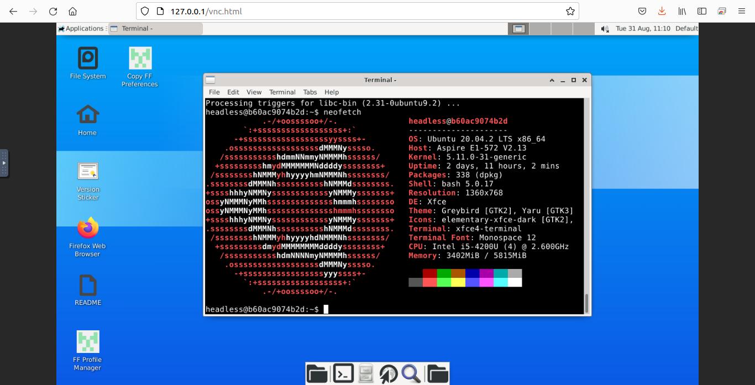The width and height of the screenshot is (755, 385).
Task: Show the Downloads arrow panel
Action: [662, 11]
